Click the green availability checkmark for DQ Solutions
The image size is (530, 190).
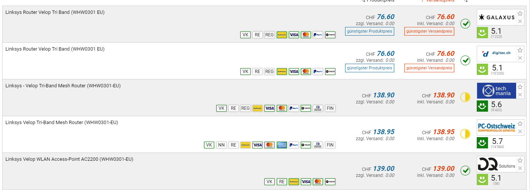tap(465, 171)
